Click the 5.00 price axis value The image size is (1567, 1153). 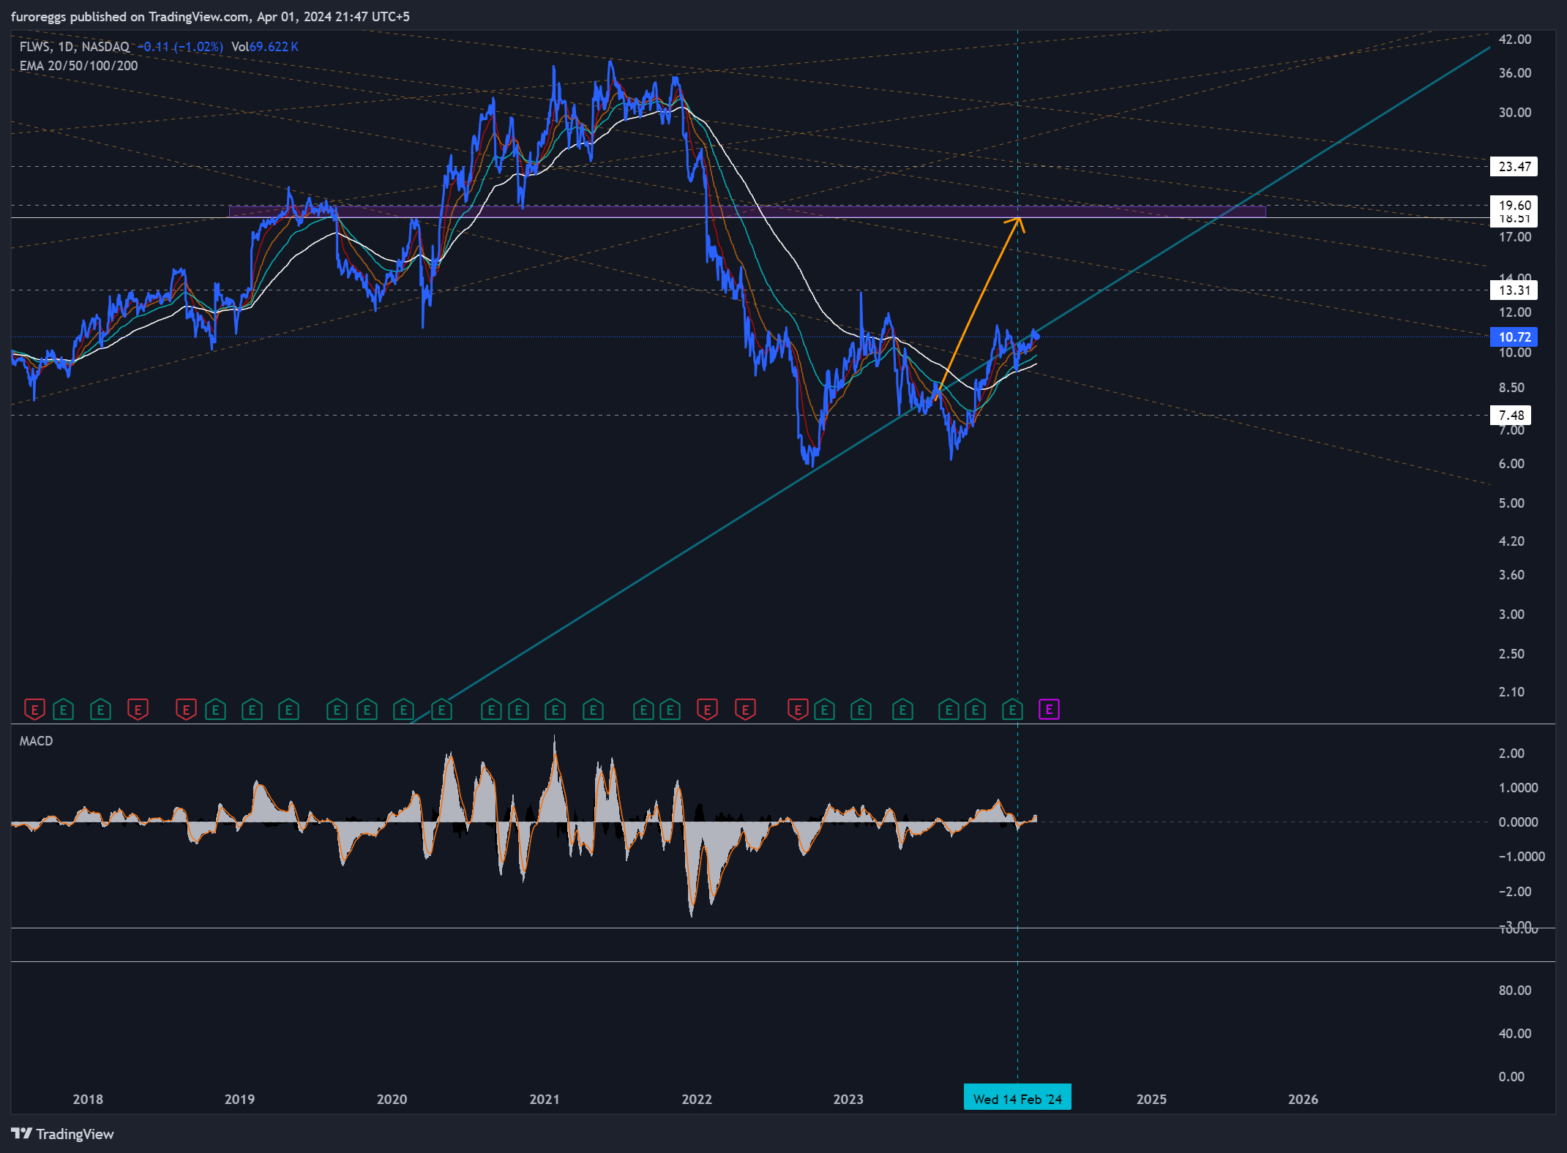click(1511, 503)
